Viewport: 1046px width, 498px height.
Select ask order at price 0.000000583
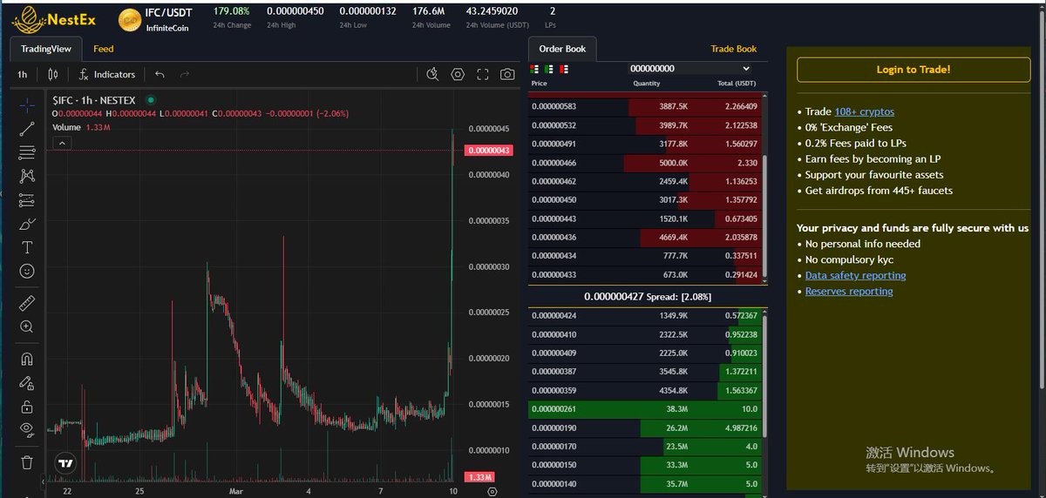tap(646, 106)
